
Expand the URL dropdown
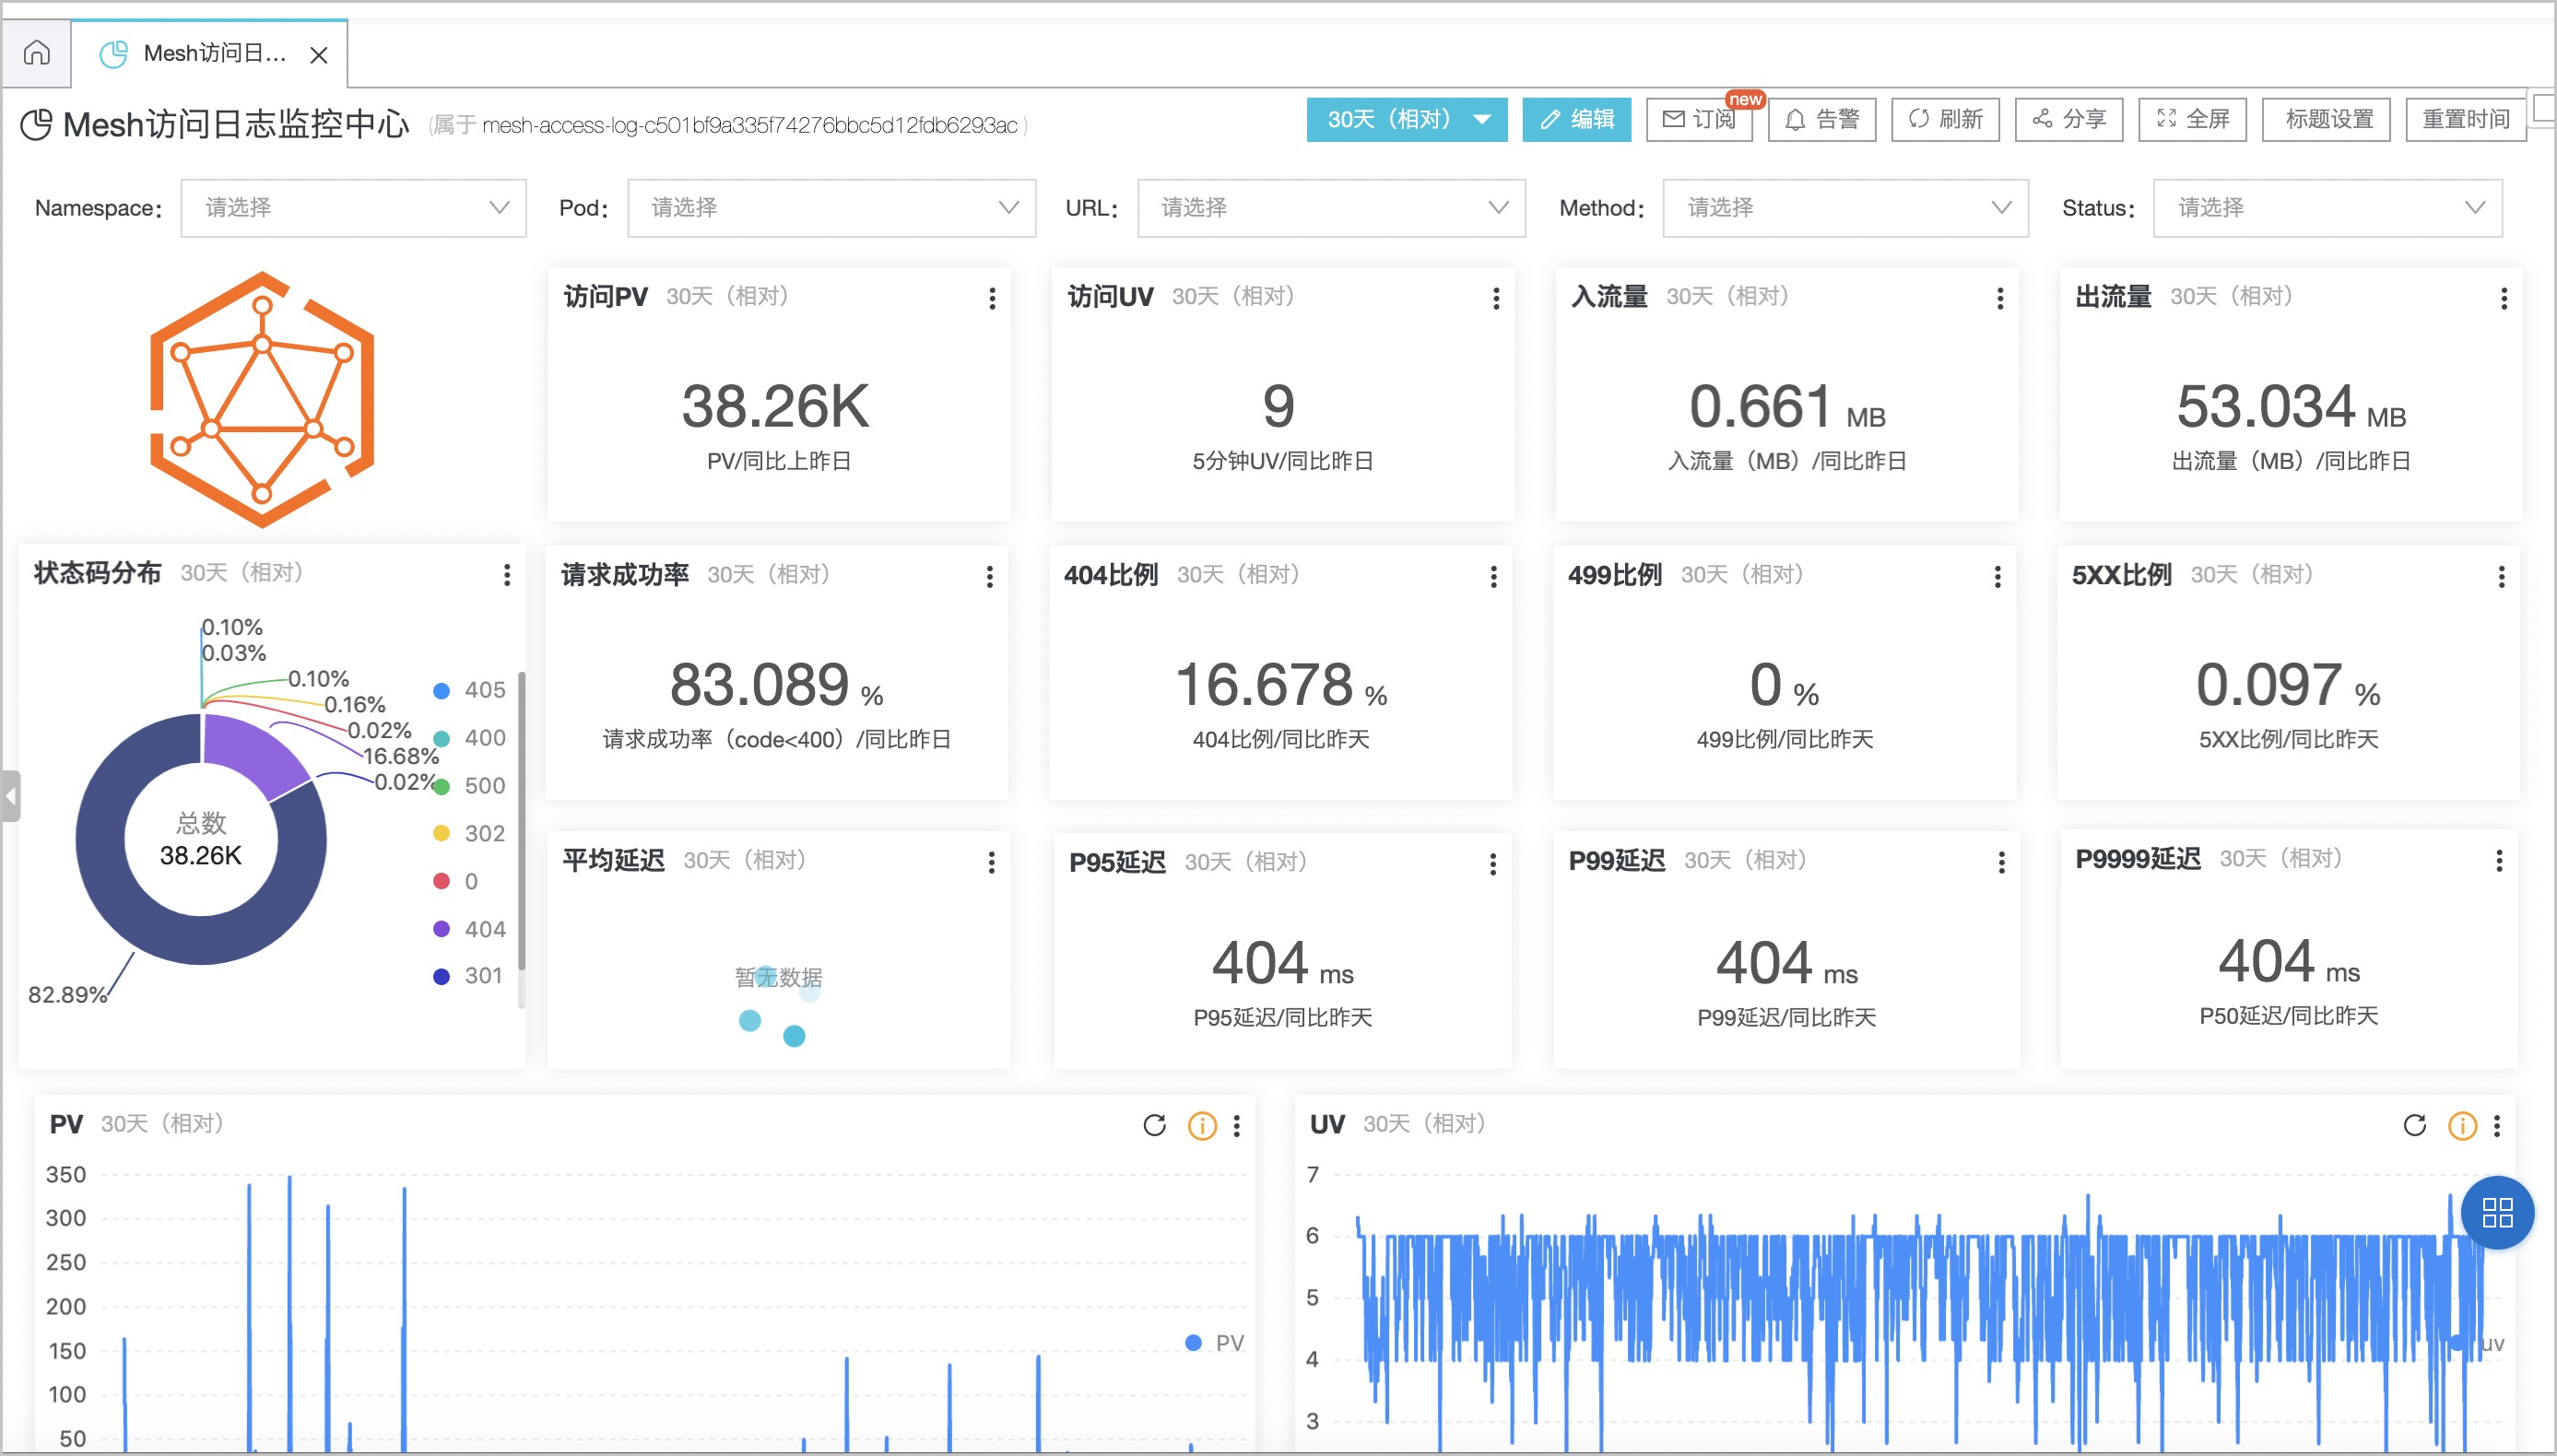[x=1331, y=208]
